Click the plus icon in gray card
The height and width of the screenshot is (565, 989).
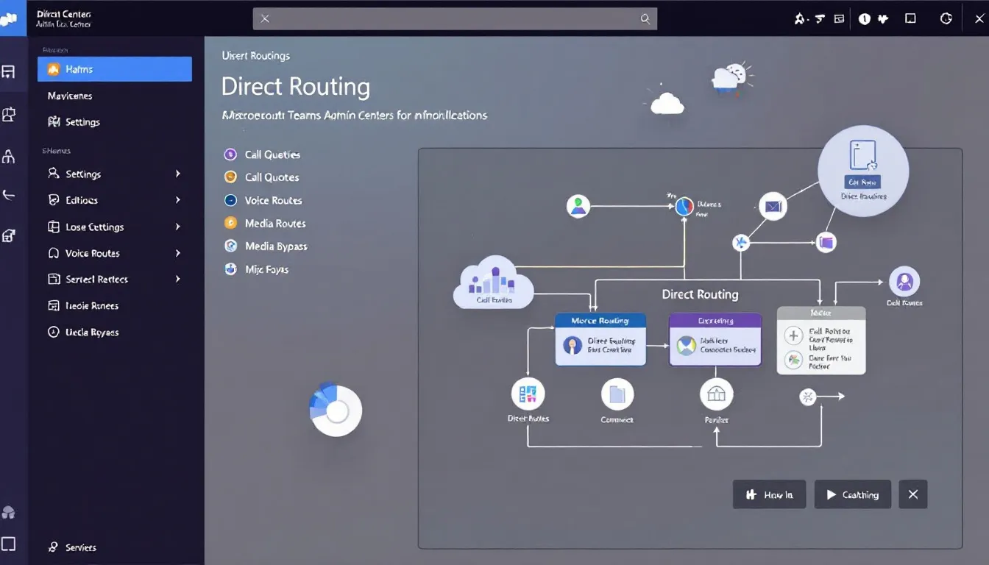(793, 336)
